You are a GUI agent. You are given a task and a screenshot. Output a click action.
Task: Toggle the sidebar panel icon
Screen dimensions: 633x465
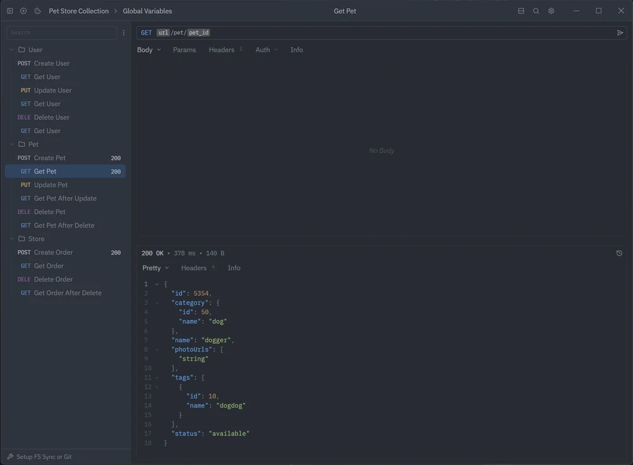pyautogui.click(x=9, y=11)
